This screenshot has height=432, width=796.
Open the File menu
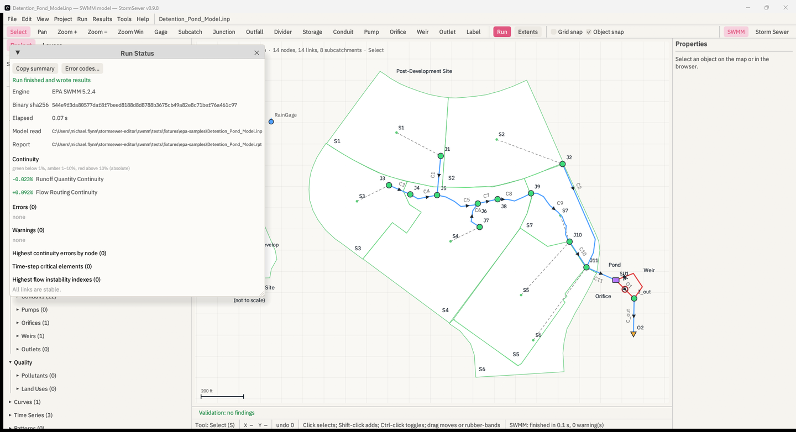point(12,19)
